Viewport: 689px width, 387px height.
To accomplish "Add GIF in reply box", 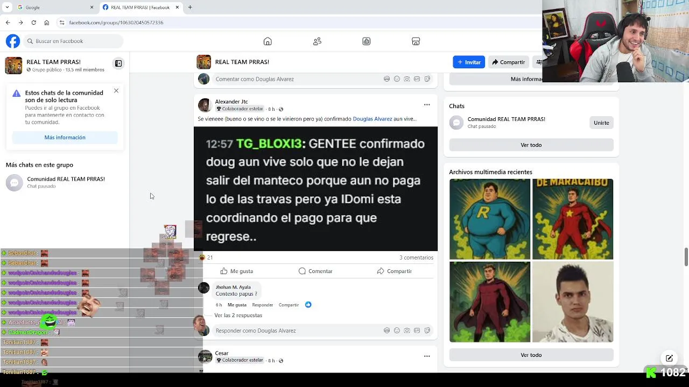I will 417,331.
